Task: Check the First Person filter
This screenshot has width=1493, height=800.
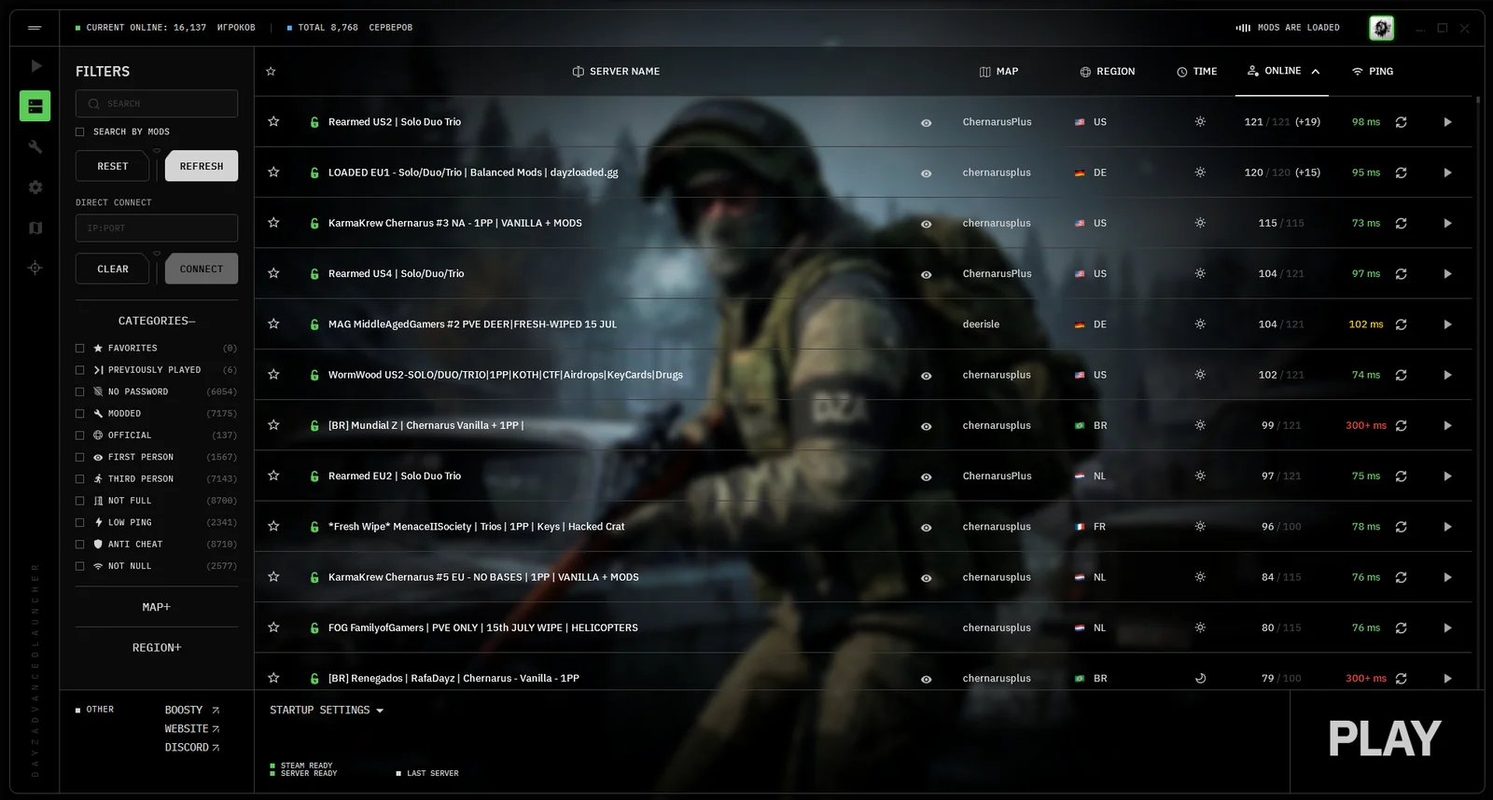Action: (80, 457)
